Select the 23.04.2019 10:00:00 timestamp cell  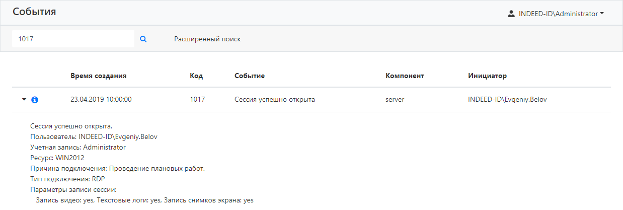(101, 99)
